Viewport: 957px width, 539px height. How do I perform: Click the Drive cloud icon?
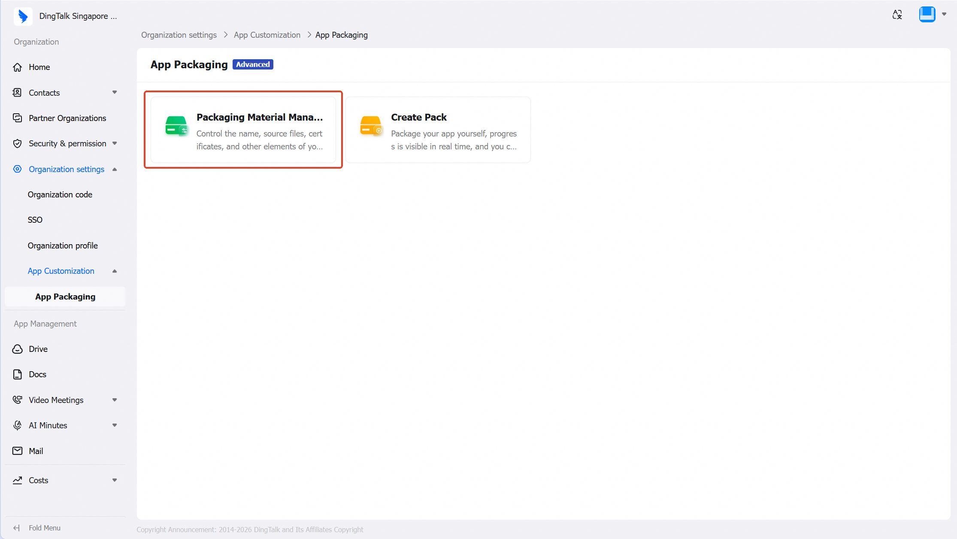pyautogui.click(x=18, y=349)
